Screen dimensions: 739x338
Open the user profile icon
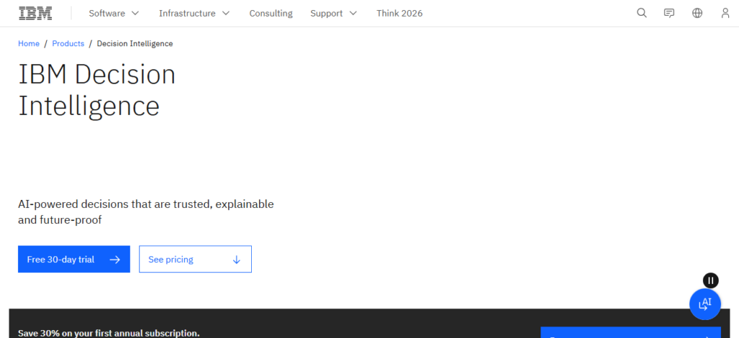coord(725,13)
